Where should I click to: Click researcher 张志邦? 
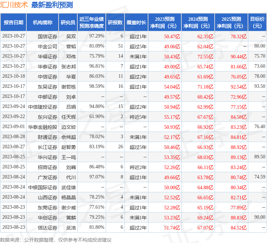click(68, 67)
